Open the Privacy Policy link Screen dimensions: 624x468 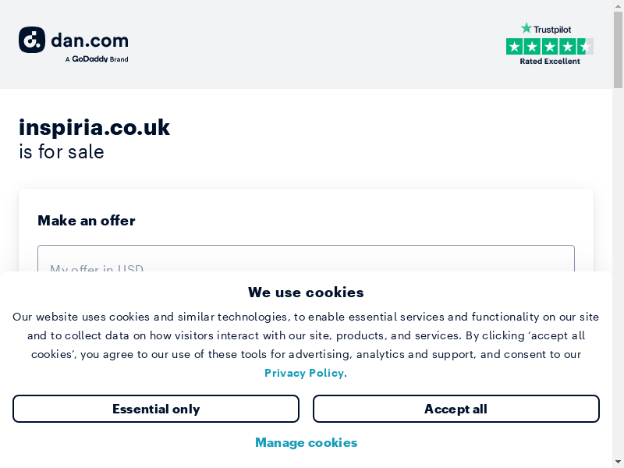[304, 373]
